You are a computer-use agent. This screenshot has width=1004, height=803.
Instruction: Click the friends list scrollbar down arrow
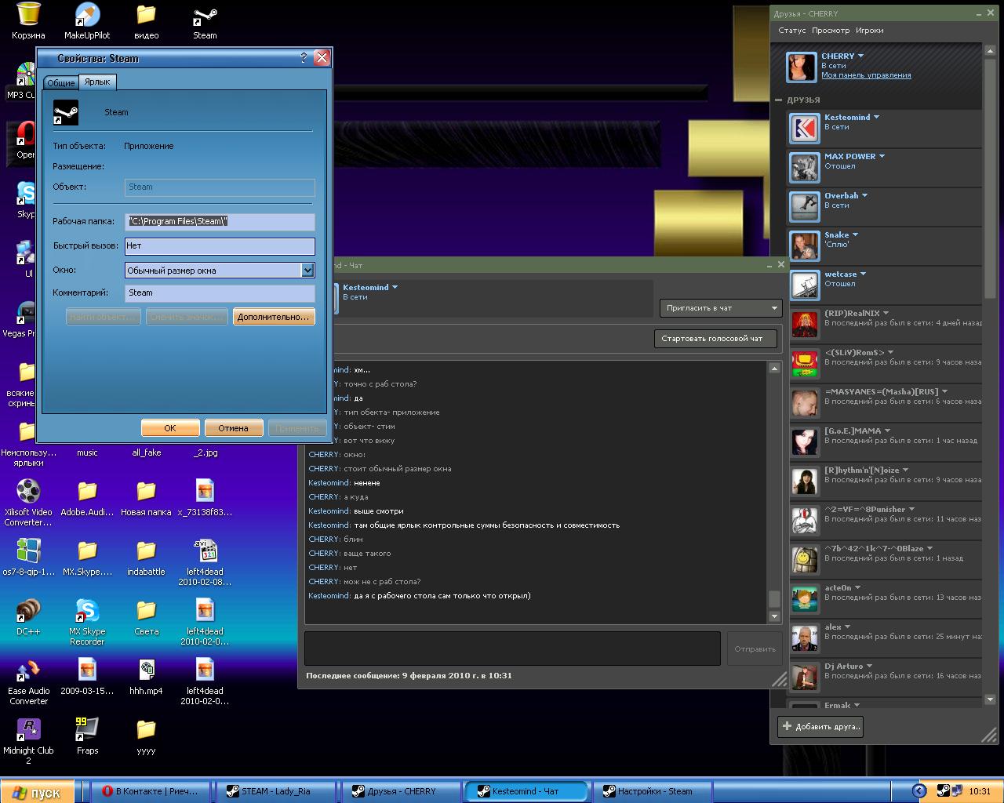click(990, 699)
